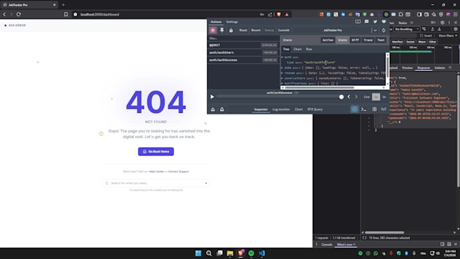Step forward to next action arrow
The height and width of the screenshot is (259, 460).
pos(356,97)
